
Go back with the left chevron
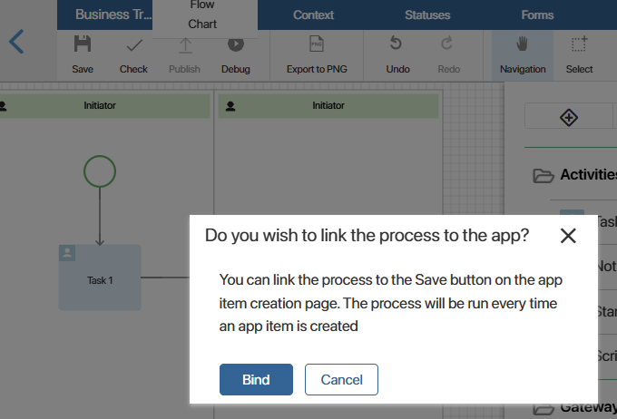[16, 43]
